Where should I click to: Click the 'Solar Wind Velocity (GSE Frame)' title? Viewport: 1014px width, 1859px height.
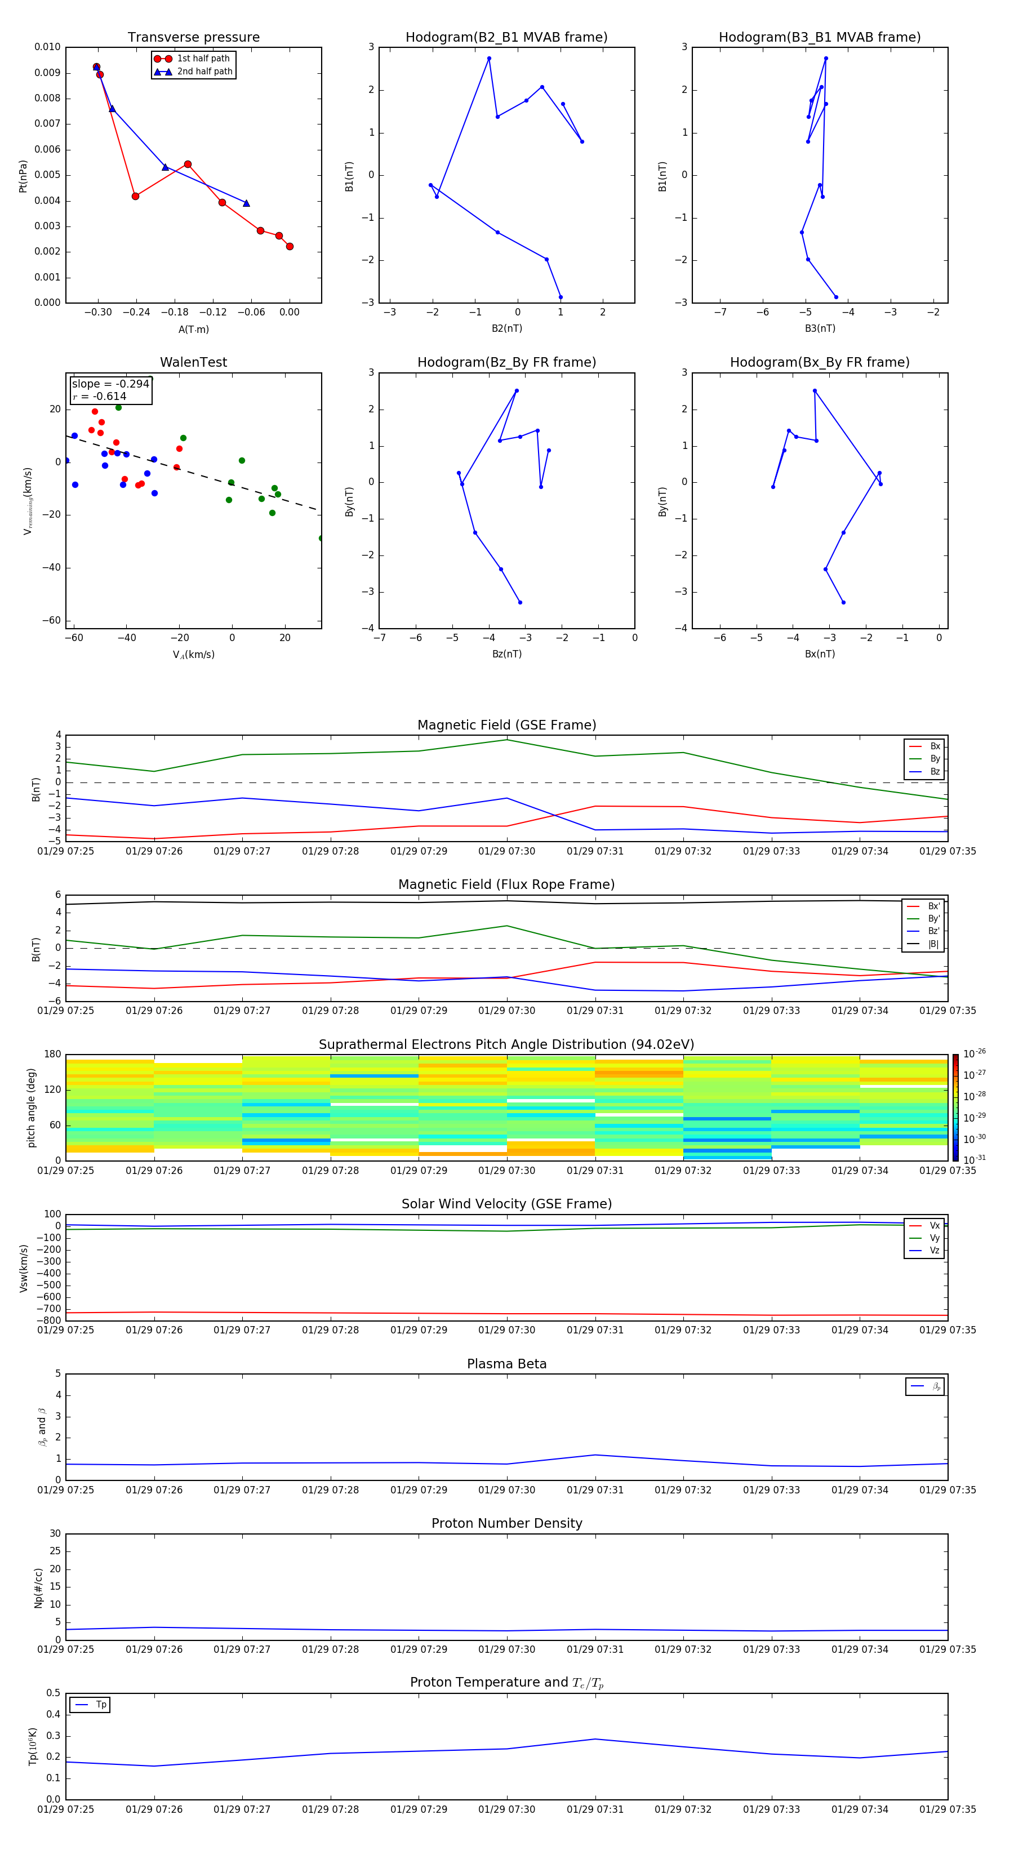pyautogui.click(x=506, y=1204)
